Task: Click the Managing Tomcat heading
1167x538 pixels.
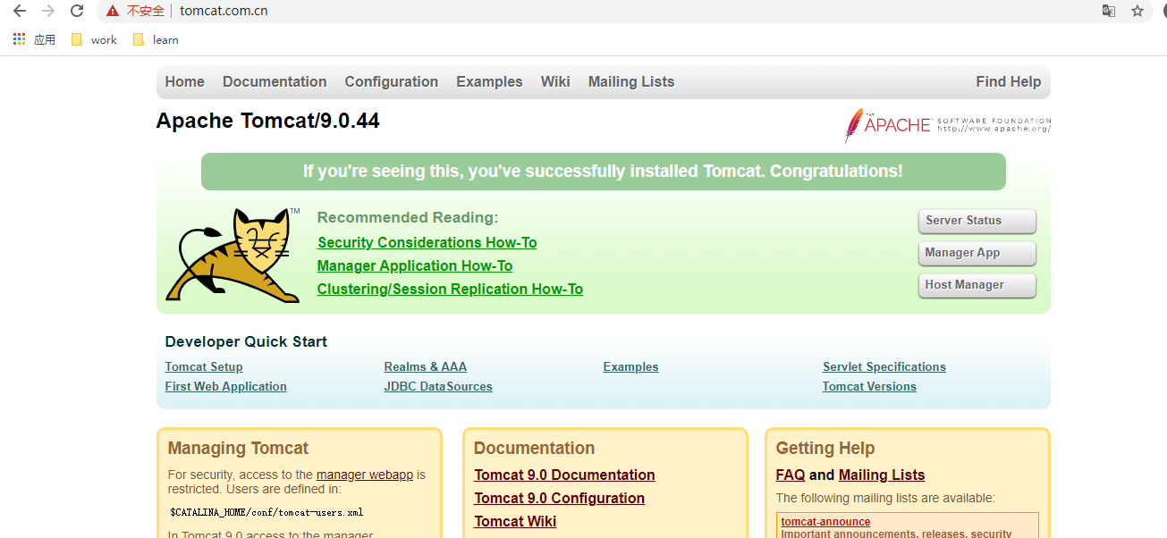Action: [x=238, y=448]
